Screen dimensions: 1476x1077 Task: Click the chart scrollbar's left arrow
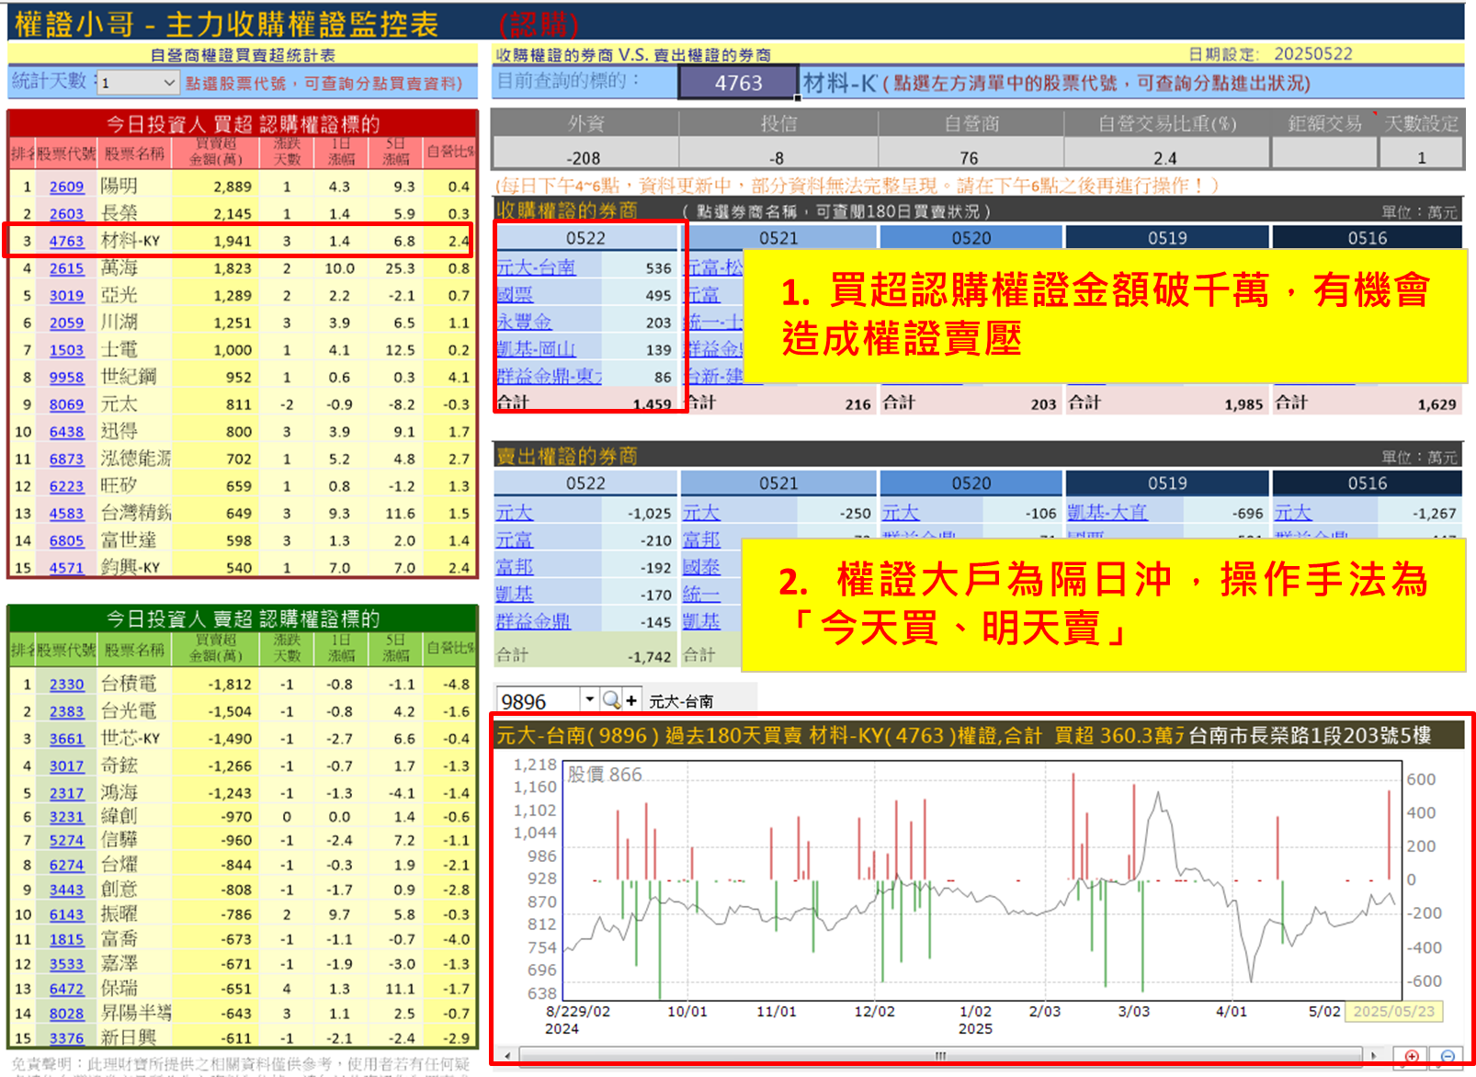[x=506, y=1056]
